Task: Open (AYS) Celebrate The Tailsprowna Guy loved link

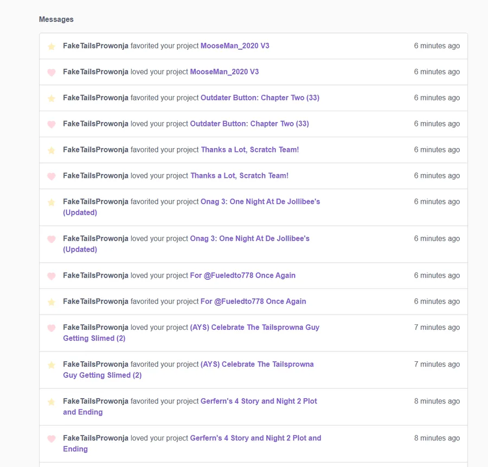Action: coord(254,328)
